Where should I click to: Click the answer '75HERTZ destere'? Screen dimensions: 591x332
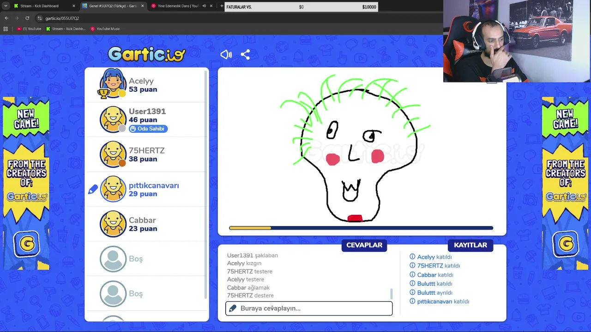[250, 295]
